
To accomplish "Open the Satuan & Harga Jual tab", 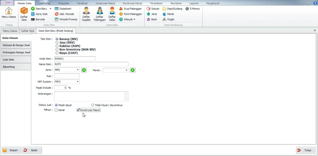I will pos(16,45).
